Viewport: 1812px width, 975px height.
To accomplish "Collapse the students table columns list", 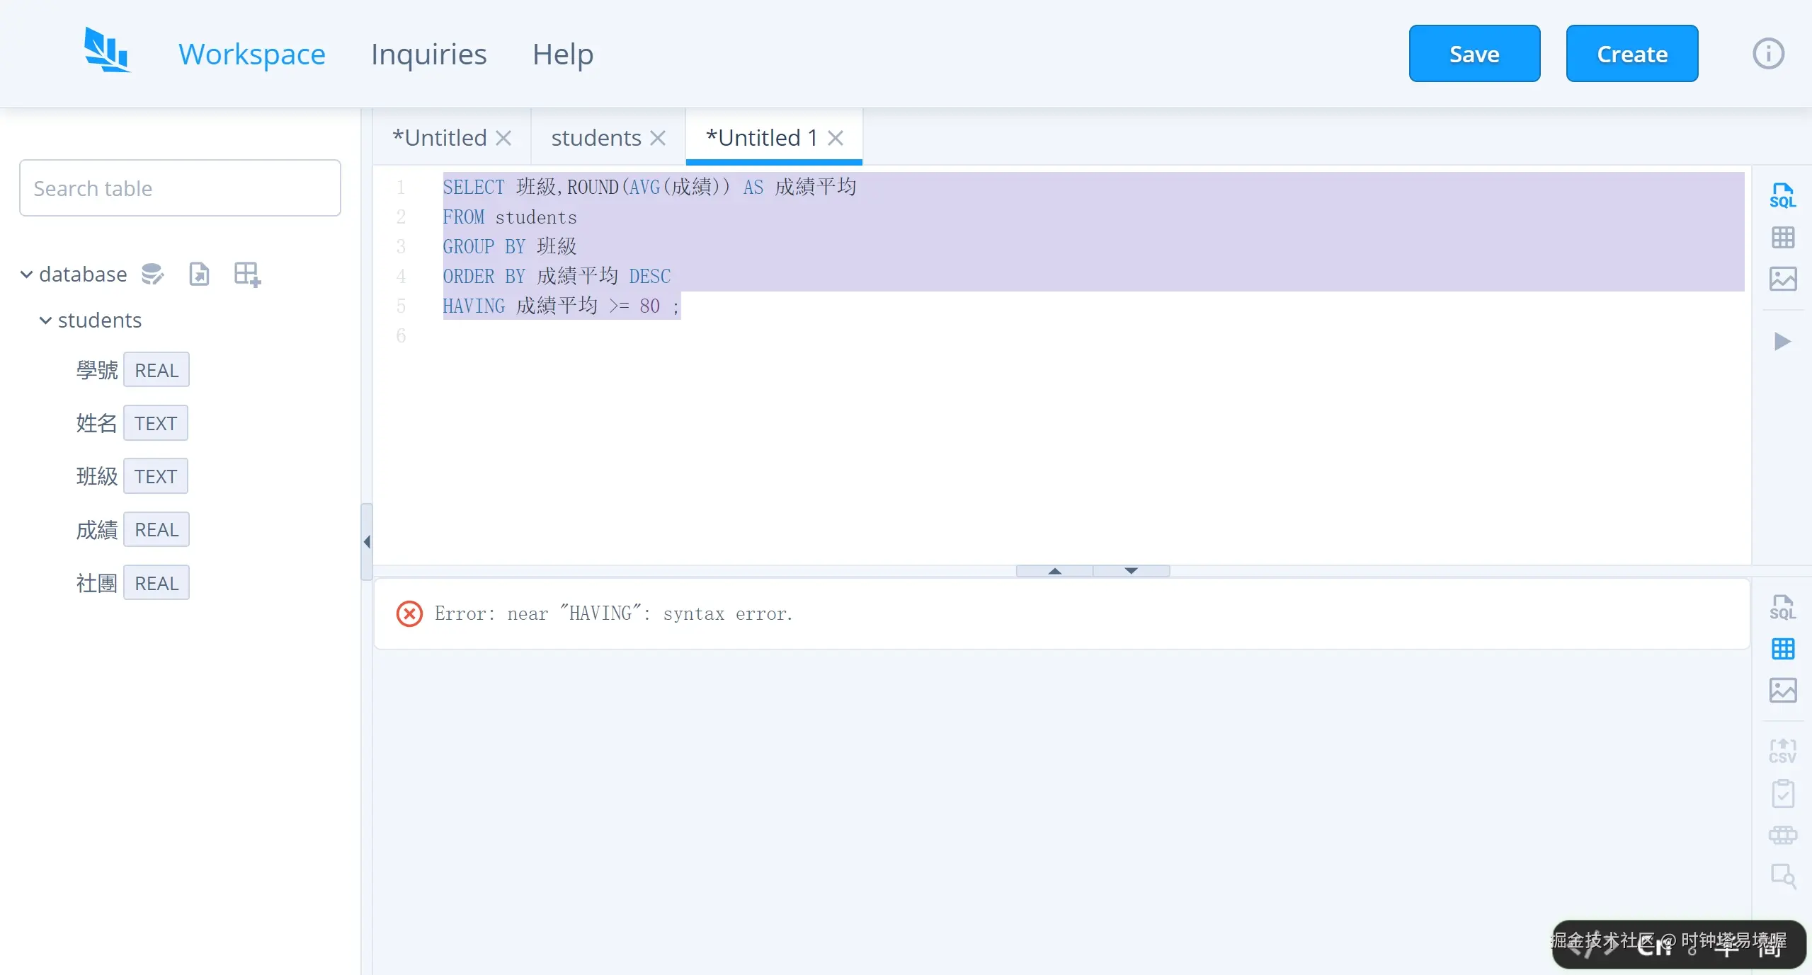I will click(x=45, y=321).
